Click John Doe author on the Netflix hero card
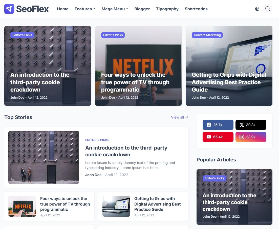This screenshot has height=229, width=279. [x=108, y=98]
